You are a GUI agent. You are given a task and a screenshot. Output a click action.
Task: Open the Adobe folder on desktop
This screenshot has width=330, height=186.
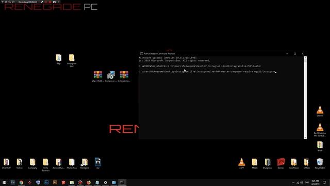point(58,164)
